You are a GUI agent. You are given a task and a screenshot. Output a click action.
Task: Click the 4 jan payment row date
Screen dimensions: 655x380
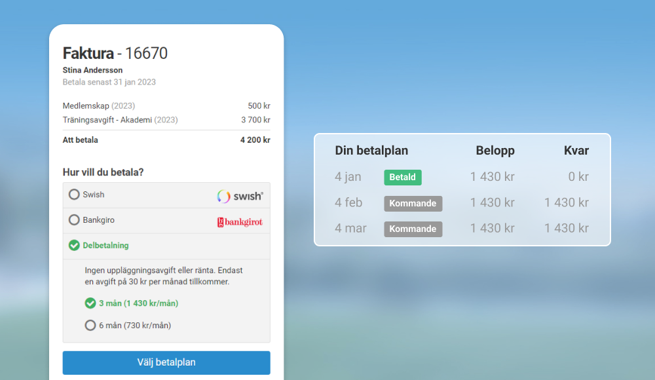[348, 177]
